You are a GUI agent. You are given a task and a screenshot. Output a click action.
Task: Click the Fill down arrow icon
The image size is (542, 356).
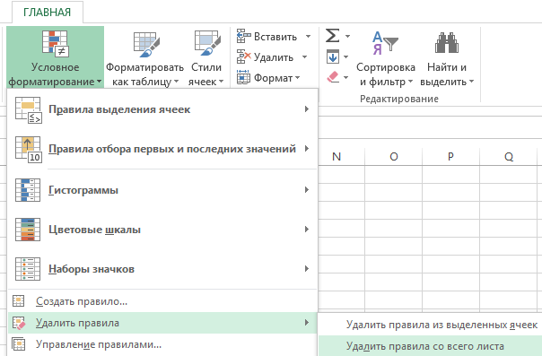pos(333,56)
